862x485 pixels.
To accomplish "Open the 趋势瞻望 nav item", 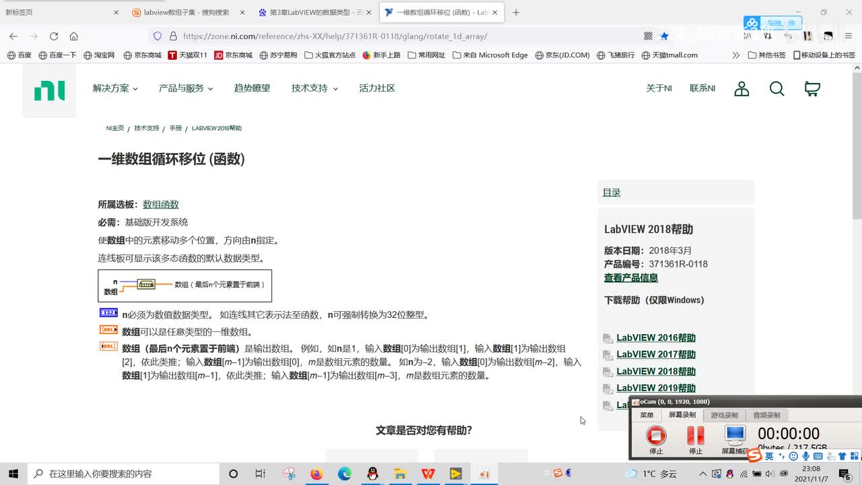I will pyautogui.click(x=252, y=88).
